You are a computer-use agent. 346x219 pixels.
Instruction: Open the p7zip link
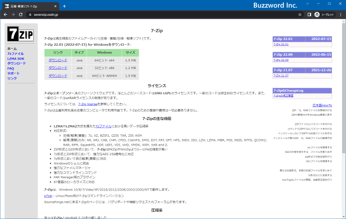click(x=48, y=196)
